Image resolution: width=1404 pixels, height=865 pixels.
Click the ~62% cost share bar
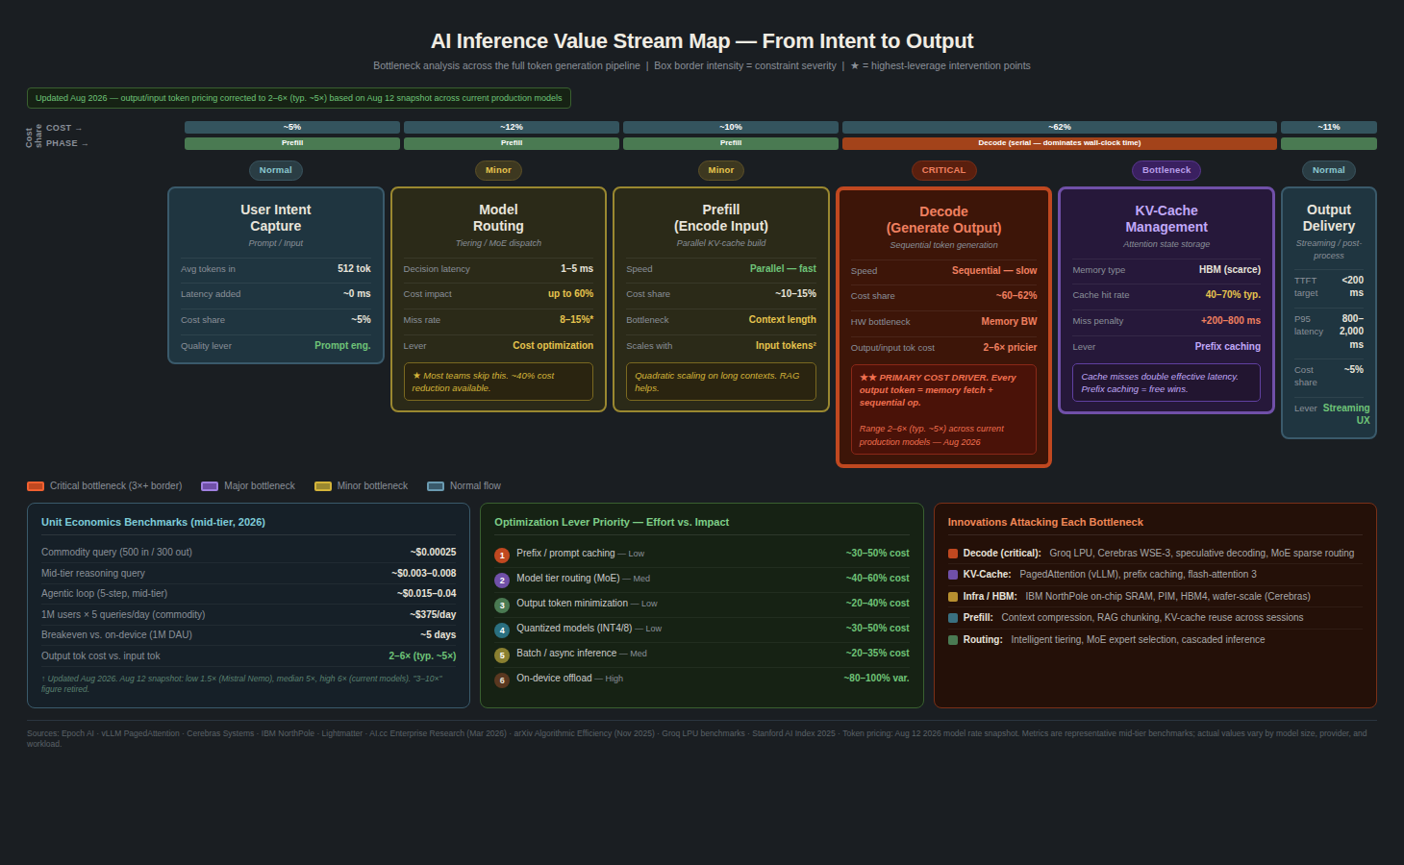tap(1060, 127)
